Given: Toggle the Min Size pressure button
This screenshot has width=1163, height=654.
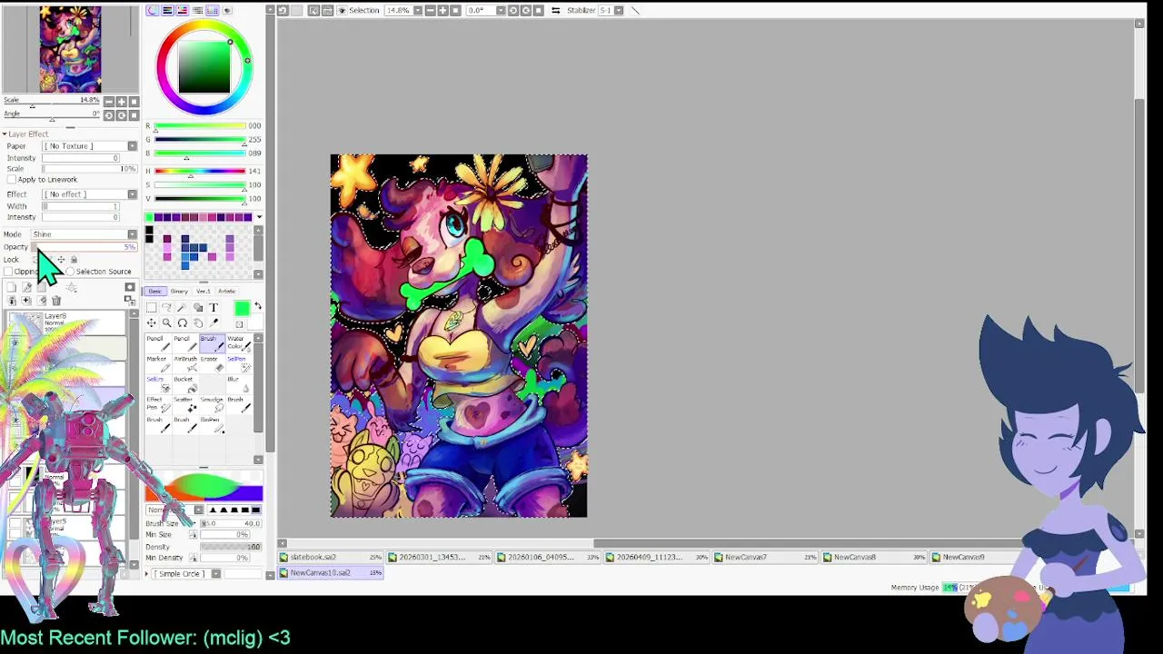Looking at the screenshot, I should point(194,534).
